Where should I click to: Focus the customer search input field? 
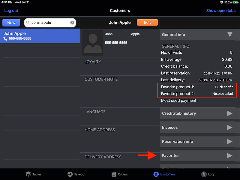[x=50, y=23]
